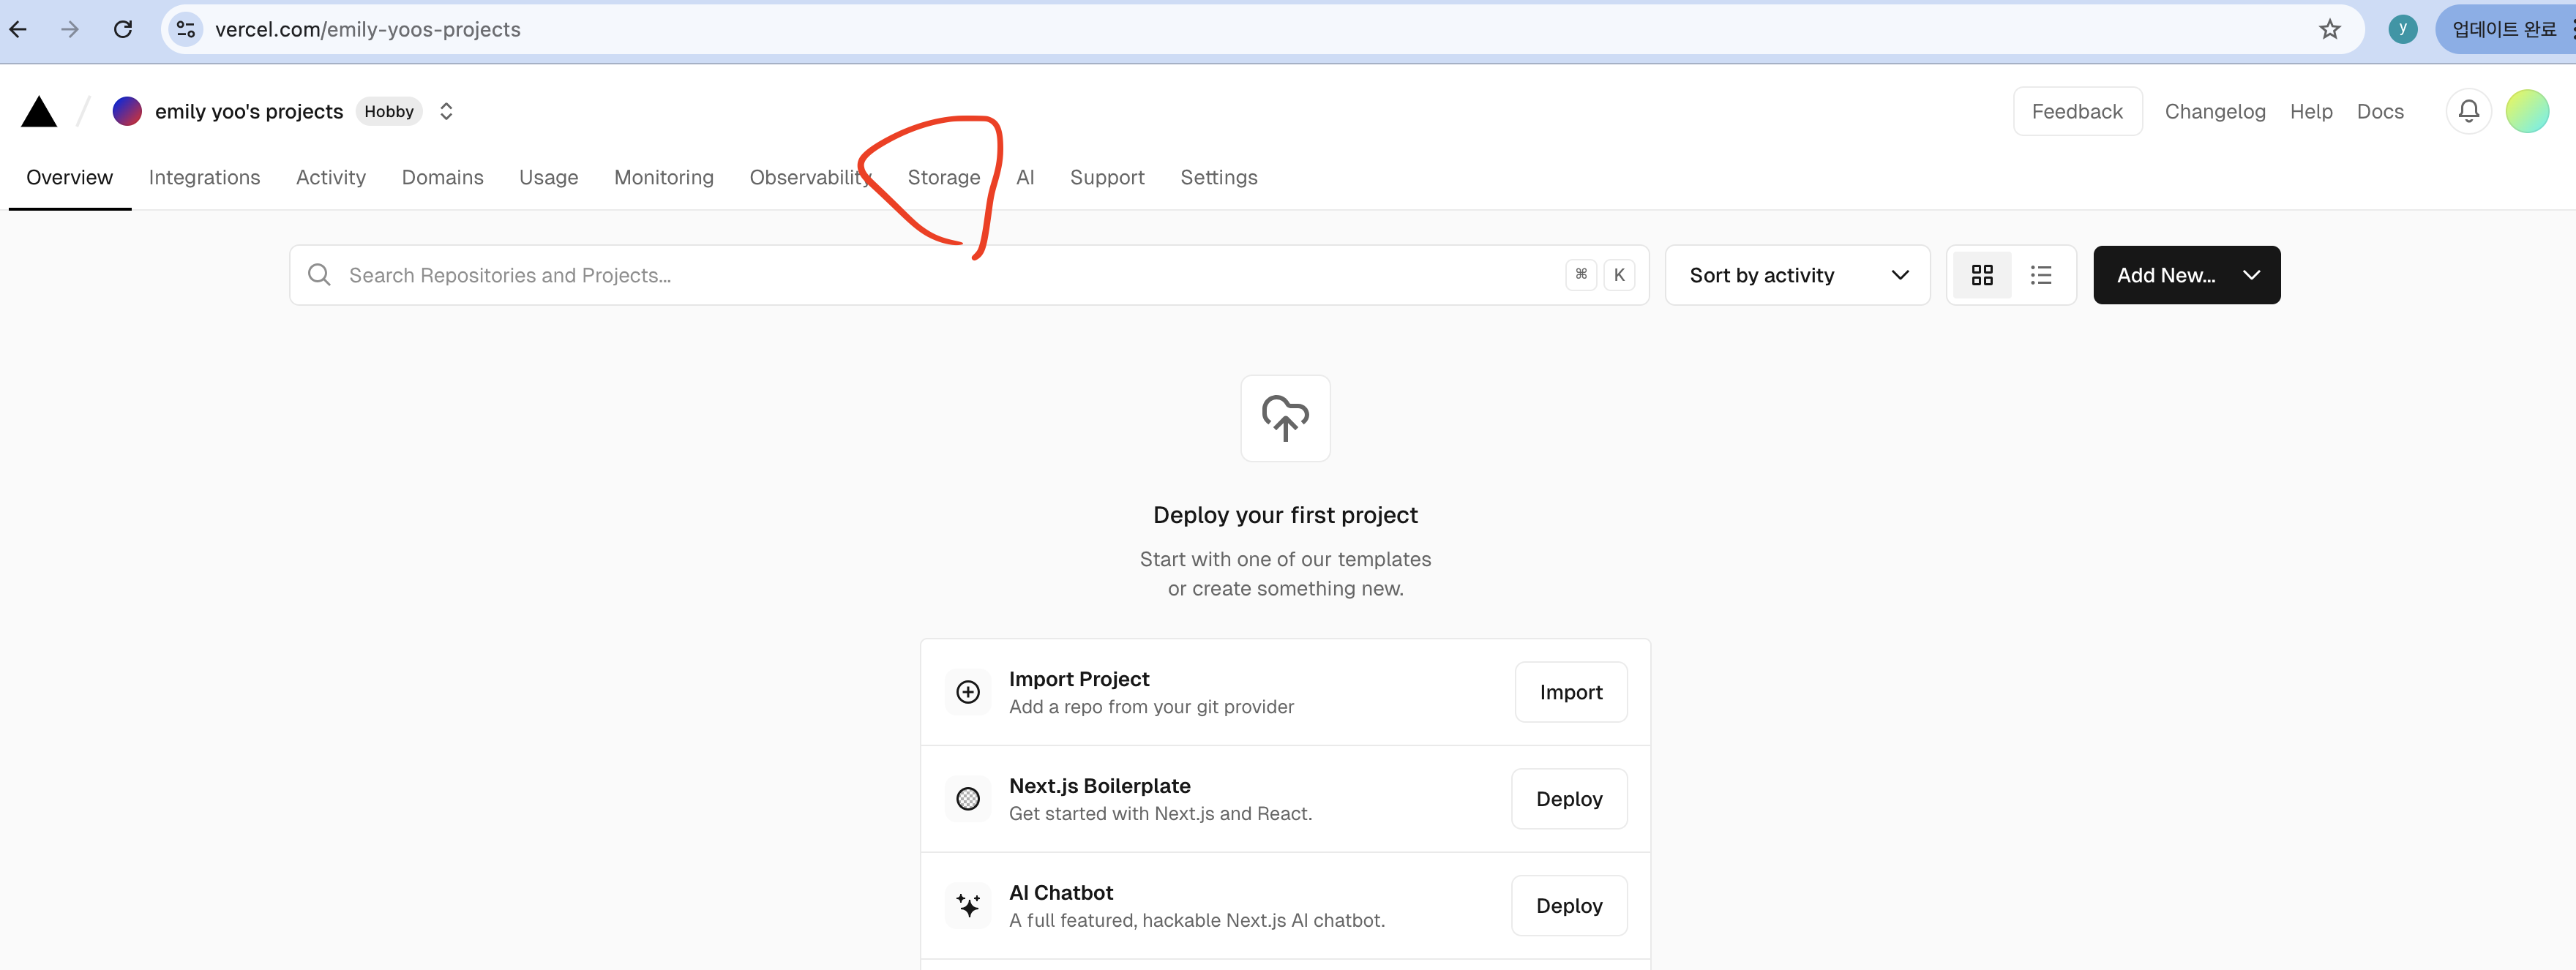2576x970 pixels.
Task: Focus the Search Repositories and Projects field
Action: click(x=940, y=275)
